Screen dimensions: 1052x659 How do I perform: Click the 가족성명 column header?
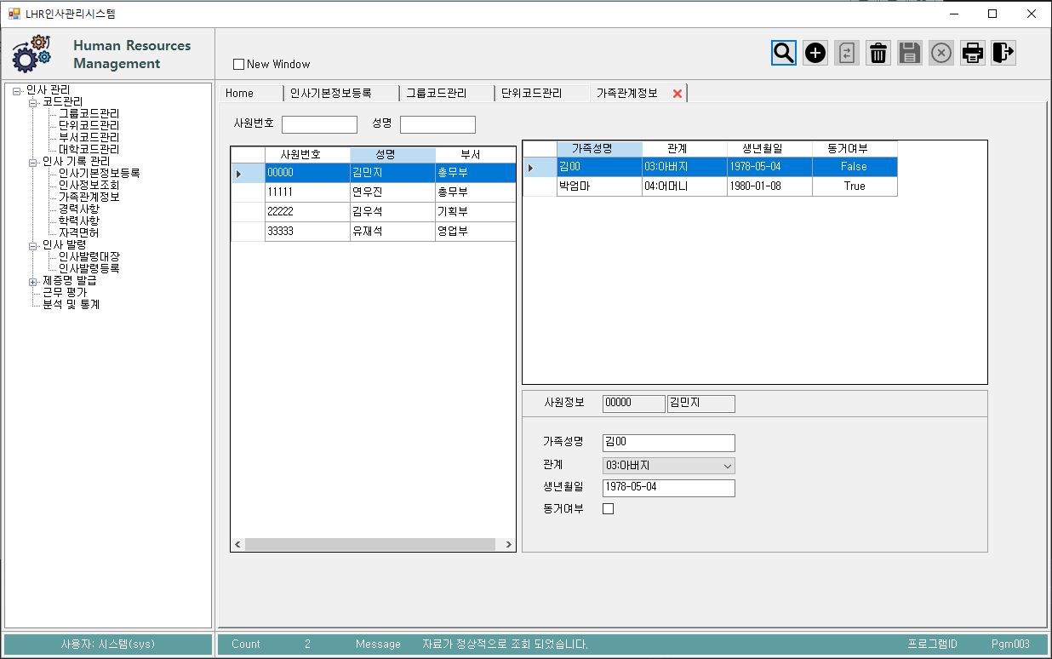(x=599, y=149)
